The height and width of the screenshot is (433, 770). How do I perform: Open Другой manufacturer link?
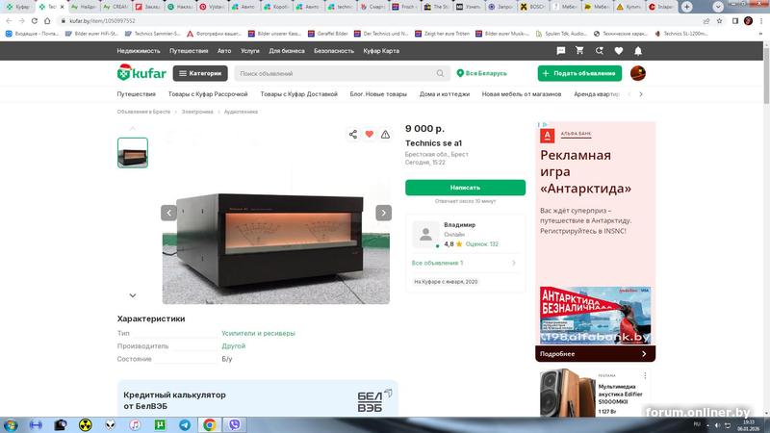coord(233,345)
